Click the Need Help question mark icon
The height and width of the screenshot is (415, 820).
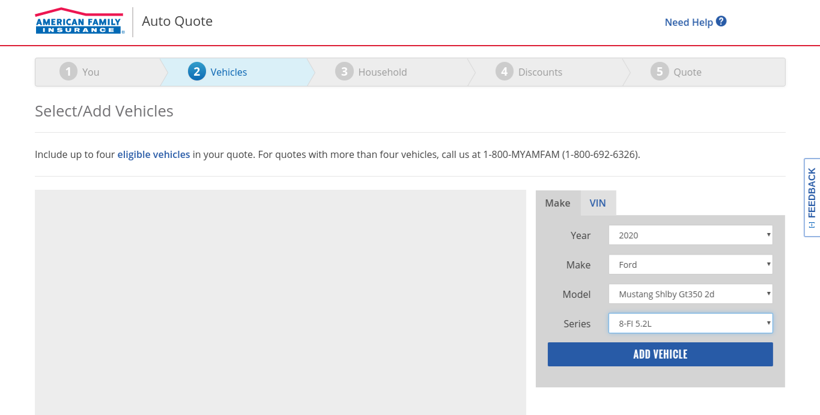coord(721,22)
